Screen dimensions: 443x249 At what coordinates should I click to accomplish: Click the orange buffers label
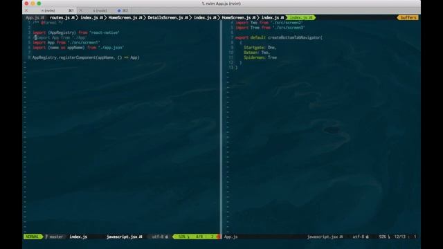pyautogui.click(x=408, y=17)
